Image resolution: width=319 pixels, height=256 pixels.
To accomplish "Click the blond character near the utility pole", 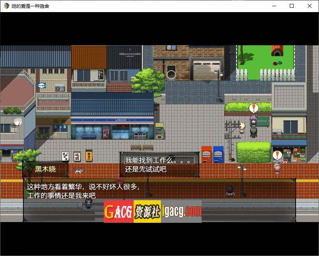I will pos(242,128).
